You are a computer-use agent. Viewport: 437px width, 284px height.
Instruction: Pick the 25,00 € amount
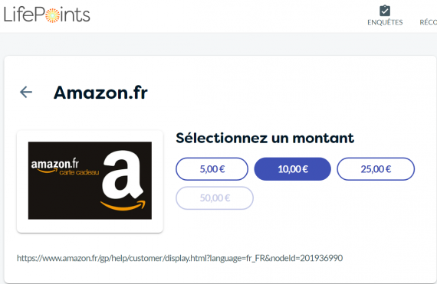coord(376,169)
